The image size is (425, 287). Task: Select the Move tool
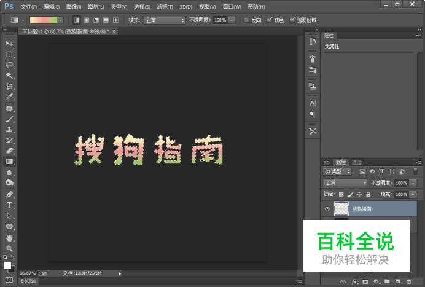click(9, 43)
